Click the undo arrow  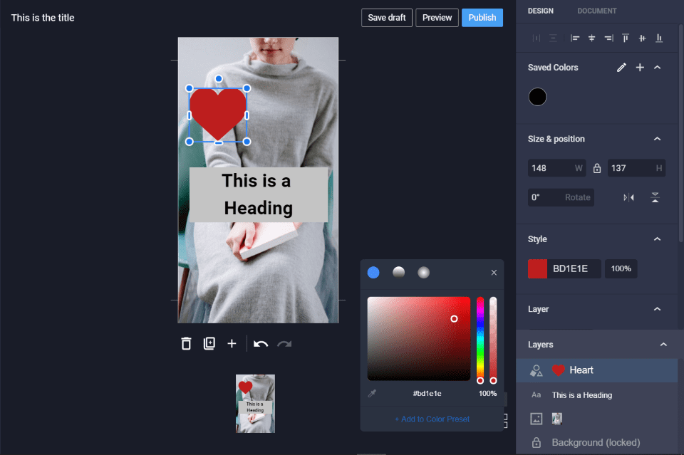click(x=261, y=344)
